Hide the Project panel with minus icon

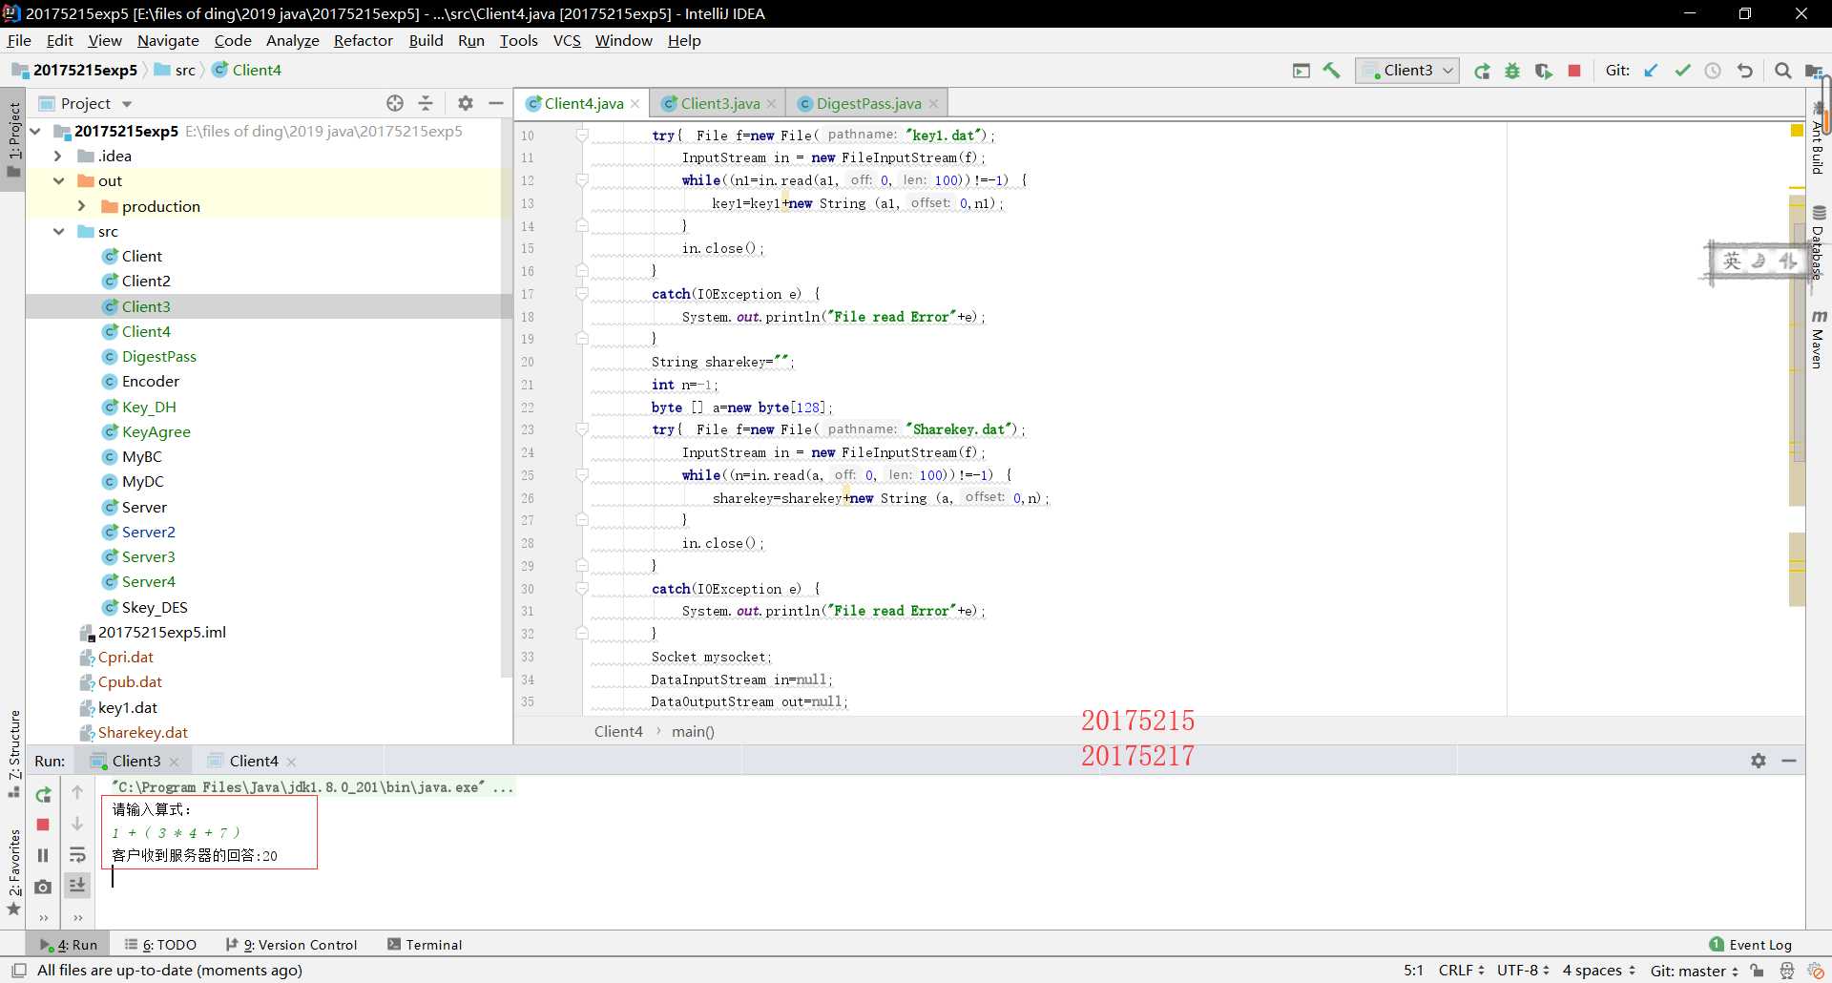tap(496, 103)
